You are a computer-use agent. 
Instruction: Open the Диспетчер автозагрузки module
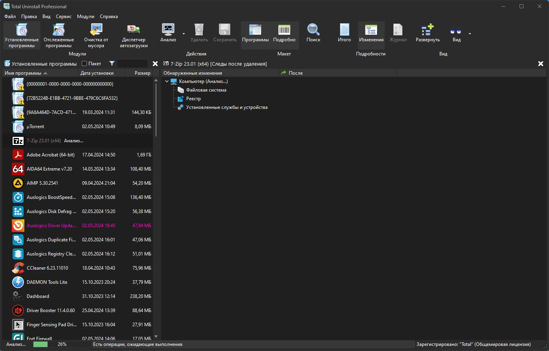click(x=134, y=35)
